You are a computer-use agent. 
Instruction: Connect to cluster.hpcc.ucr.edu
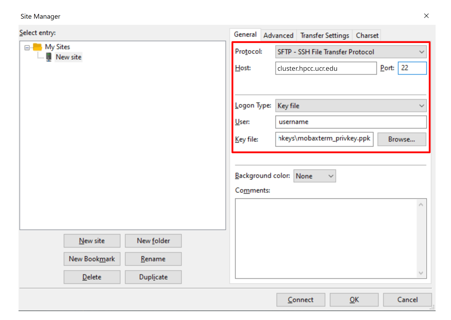pos(301,299)
